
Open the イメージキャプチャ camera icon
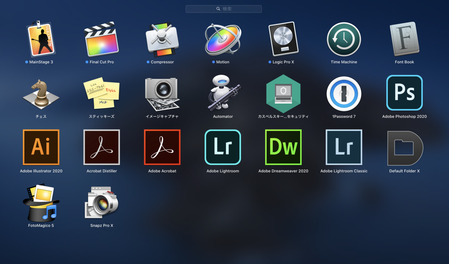(162, 94)
